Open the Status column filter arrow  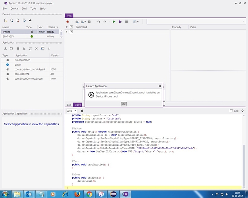tap(61, 27)
